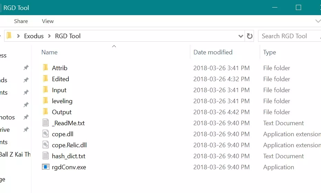Navigate to Exodus in the breadcrumb
The image size is (321, 193).
click(x=34, y=36)
